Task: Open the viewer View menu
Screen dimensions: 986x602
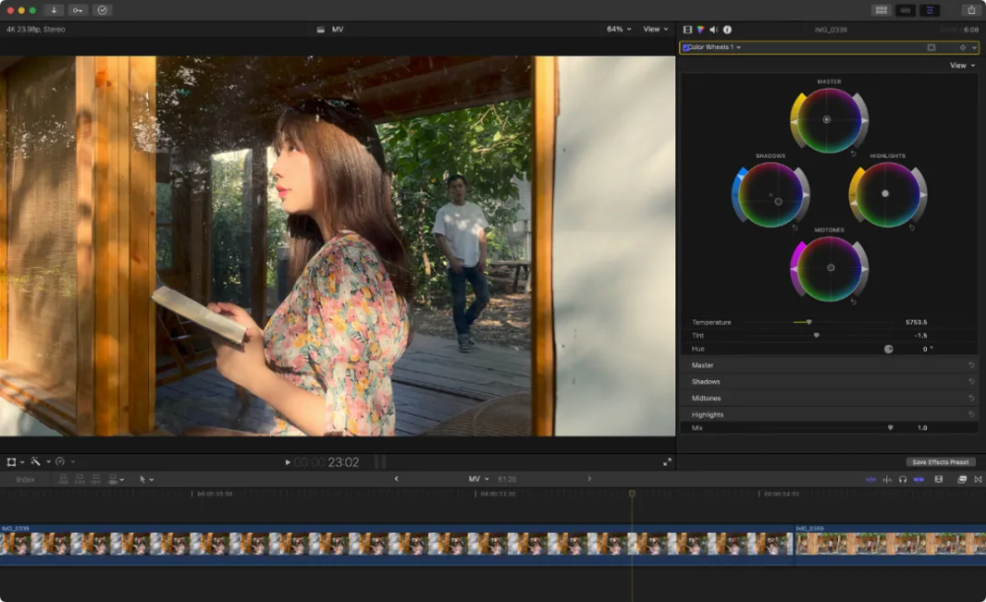Action: coord(656,29)
